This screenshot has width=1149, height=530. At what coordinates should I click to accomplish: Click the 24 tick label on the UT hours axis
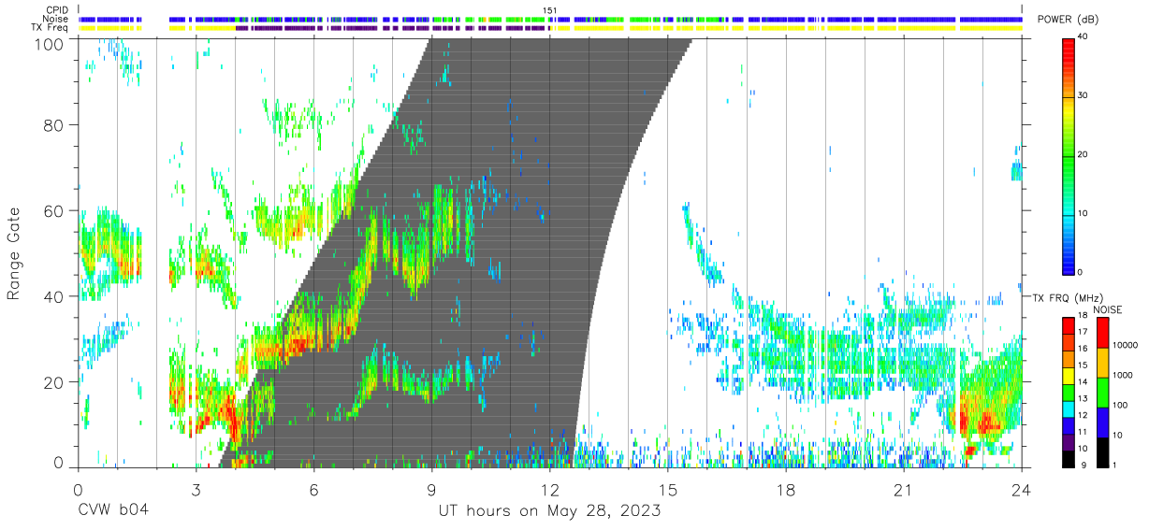pos(1021,490)
